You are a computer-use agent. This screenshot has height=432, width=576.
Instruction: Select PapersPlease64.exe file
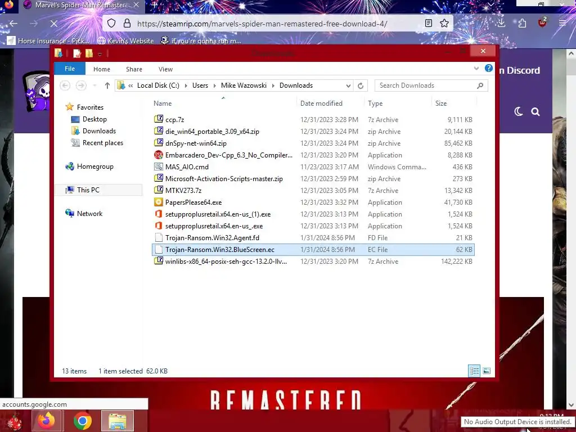tap(313, 202)
